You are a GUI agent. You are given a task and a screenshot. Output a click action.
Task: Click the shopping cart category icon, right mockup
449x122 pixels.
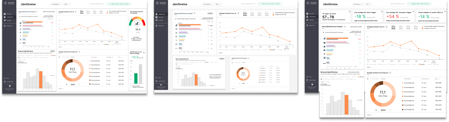point(324,43)
